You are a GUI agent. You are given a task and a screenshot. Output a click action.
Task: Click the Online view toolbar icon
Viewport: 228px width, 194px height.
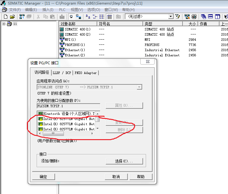(x=79, y=17)
